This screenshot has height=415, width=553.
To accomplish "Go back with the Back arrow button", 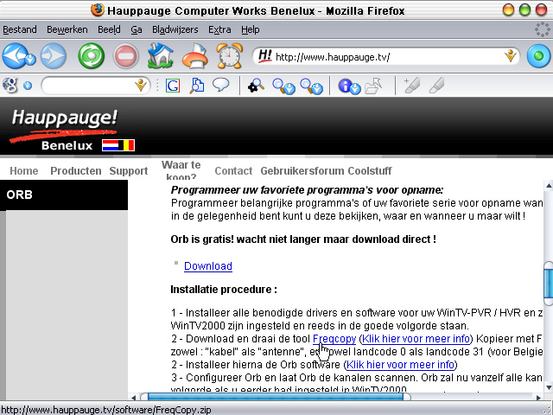I will (x=14, y=55).
